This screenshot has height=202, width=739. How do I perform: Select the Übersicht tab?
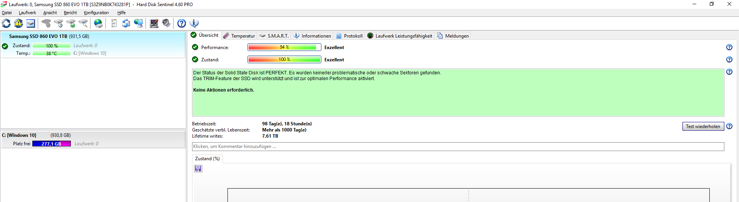coord(205,35)
